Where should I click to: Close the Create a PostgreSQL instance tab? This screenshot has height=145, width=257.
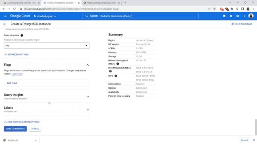pyautogui.click(x=79, y=3)
